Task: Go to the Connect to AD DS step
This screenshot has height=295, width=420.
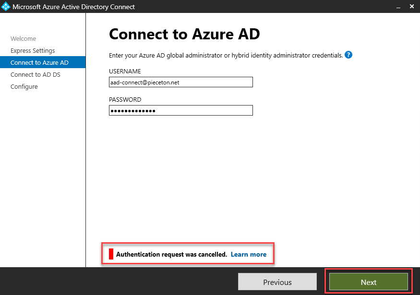Action: pos(36,75)
